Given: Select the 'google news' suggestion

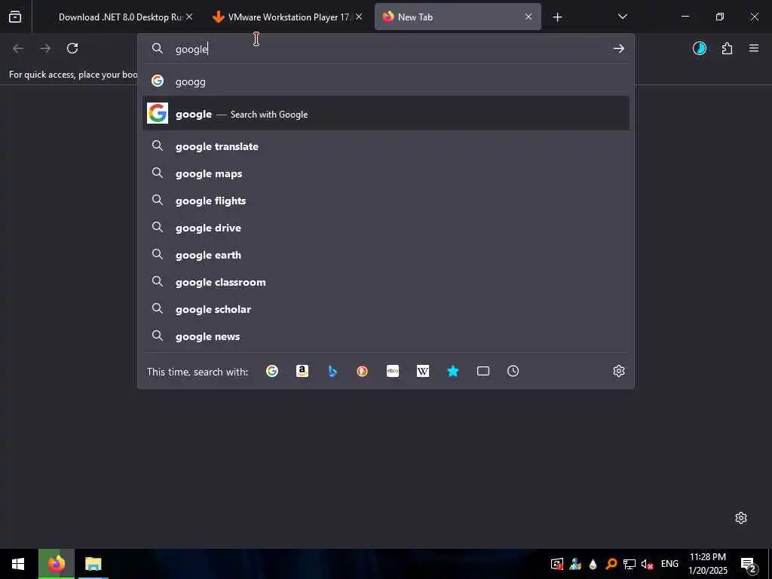Looking at the screenshot, I should [x=386, y=336].
